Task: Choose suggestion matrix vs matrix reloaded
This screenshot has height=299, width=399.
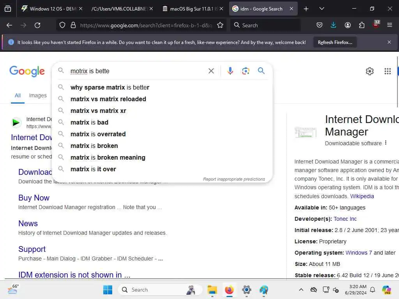Action: (162, 99)
